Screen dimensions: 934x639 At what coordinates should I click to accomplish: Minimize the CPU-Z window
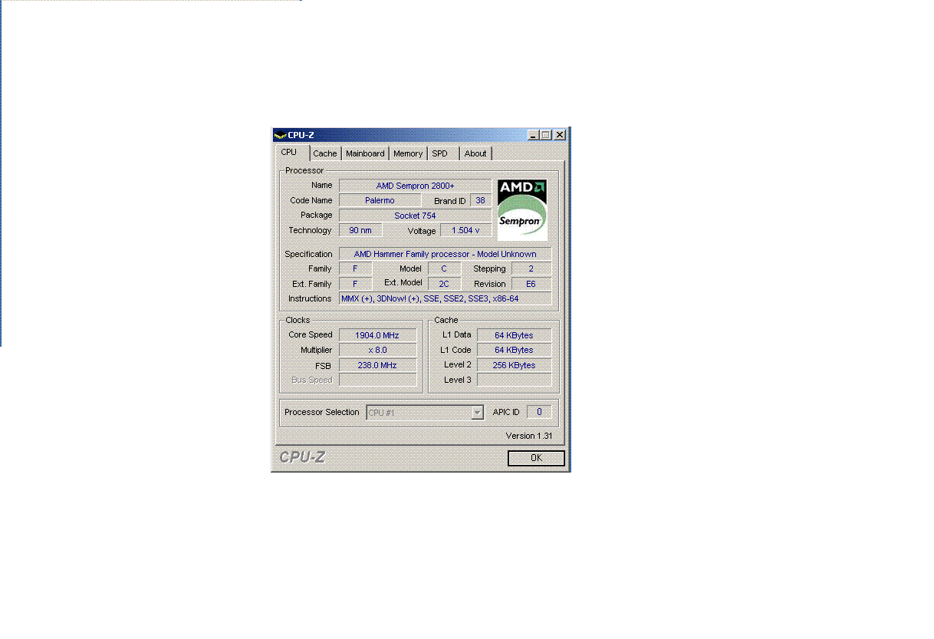coord(534,135)
